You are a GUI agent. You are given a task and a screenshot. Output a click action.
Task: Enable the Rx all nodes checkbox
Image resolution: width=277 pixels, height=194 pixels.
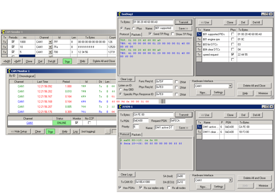(x=168, y=188)
